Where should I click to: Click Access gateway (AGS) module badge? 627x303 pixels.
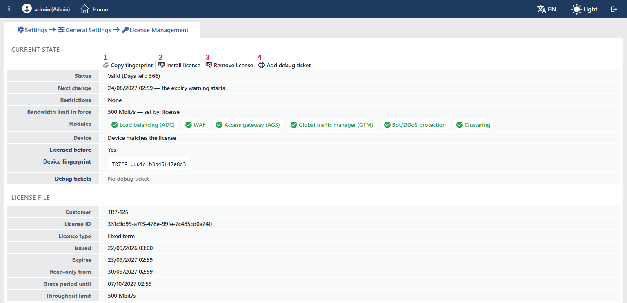(x=248, y=125)
